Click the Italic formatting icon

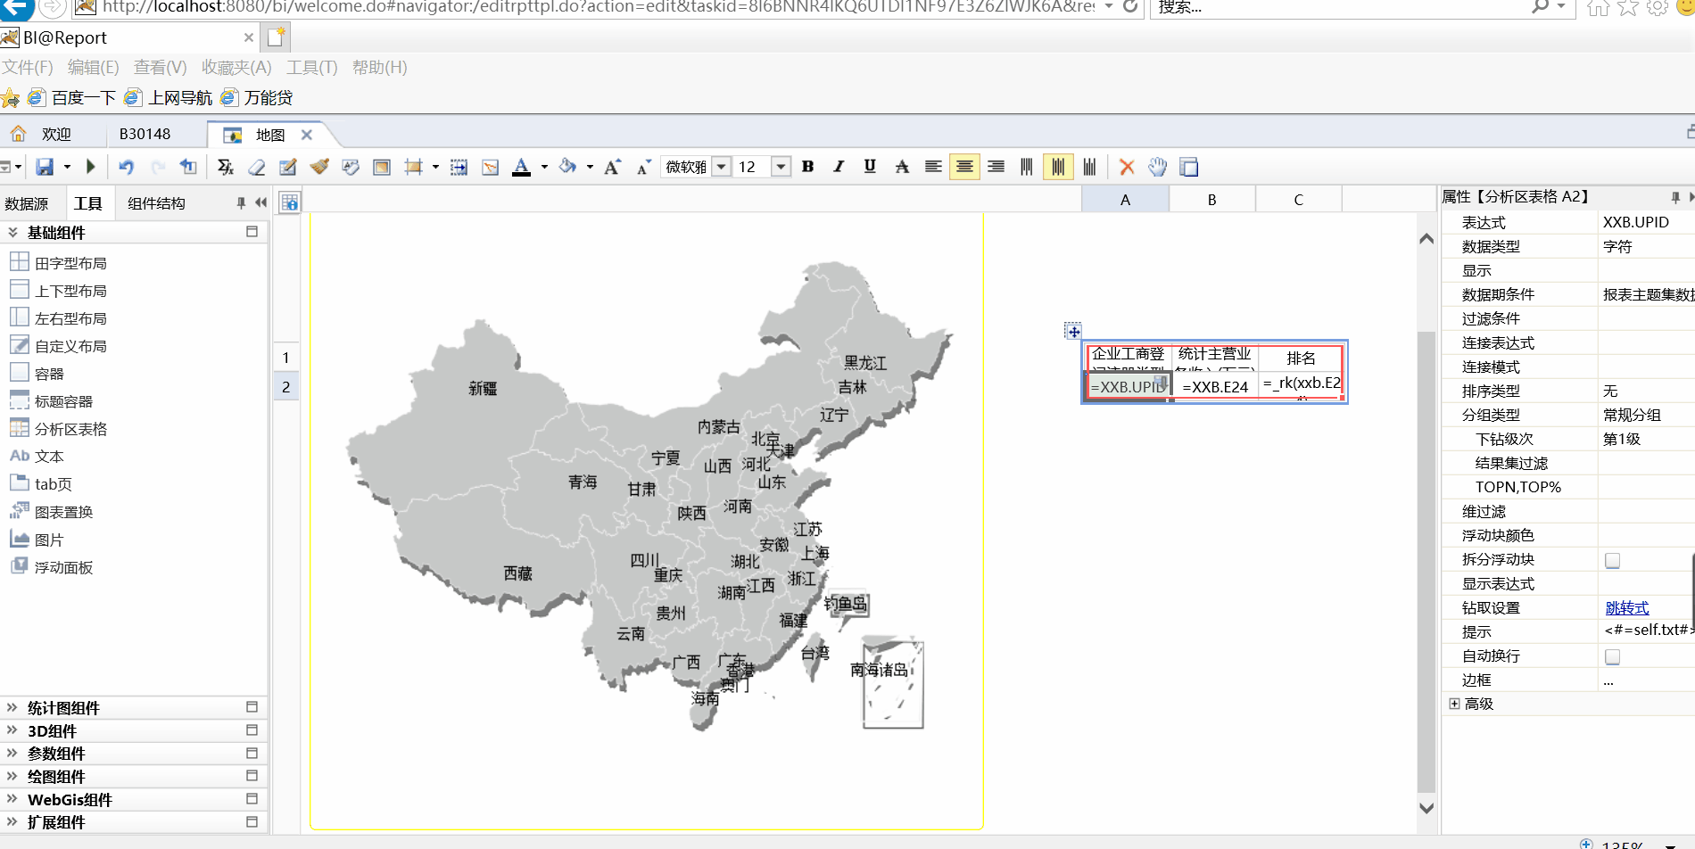pyautogui.click(x=838, y=167)
